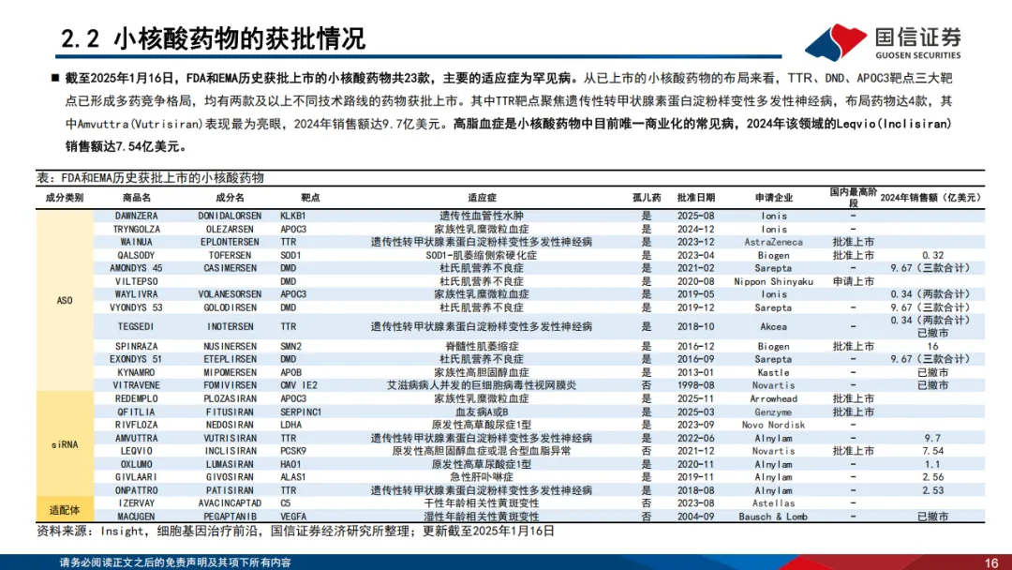Select the "TRYNGOLZA" product name cell
This screenshot has height=570, width=1012.
[x=137, y=229]
